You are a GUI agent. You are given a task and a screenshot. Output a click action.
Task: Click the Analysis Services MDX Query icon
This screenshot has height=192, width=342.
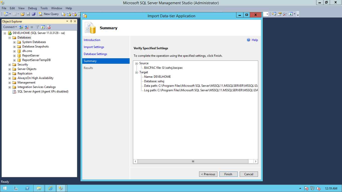pos(69,14)
